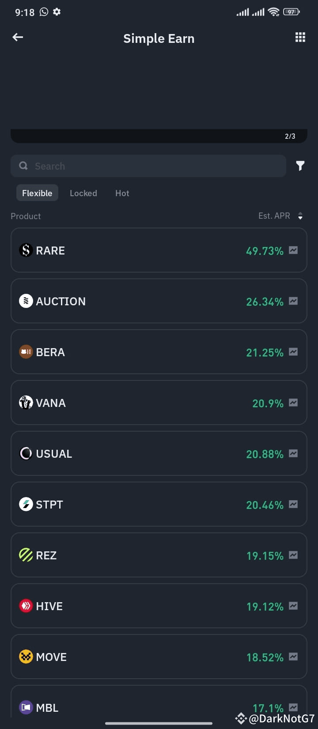Open the filter funnel icon
This screenshot has width=318, height=729.
click(x=300, y=166)
